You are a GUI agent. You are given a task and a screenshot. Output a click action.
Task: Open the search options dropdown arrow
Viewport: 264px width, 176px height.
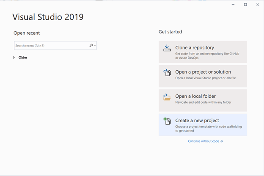95,45
